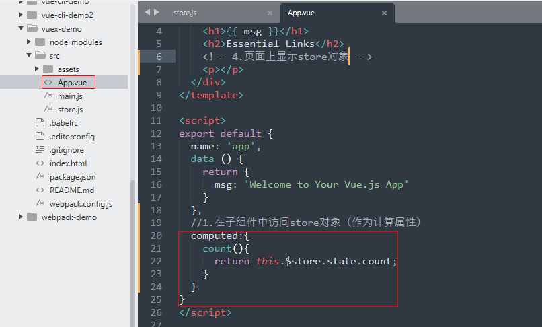Expand the node_modules folder arrow
This screenshot has width=542, height=327.
(x=29, y=42)
